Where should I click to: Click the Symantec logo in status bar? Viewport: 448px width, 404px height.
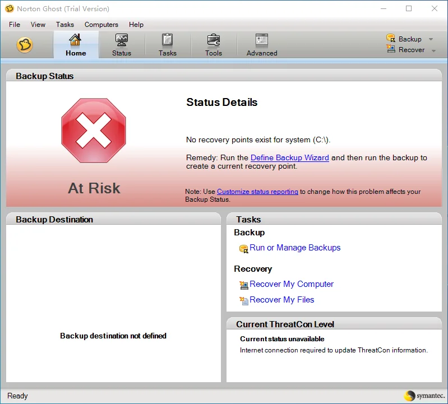424,396
